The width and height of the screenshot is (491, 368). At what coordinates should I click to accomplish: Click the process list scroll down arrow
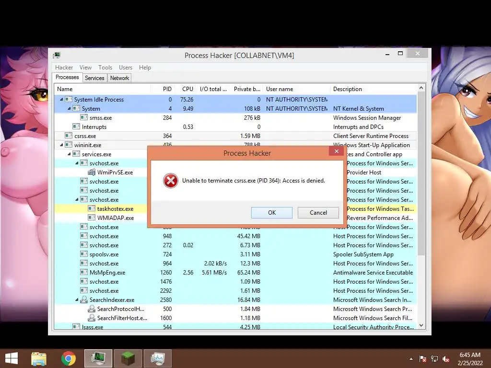pyautogui.click(x=421, y=325)
